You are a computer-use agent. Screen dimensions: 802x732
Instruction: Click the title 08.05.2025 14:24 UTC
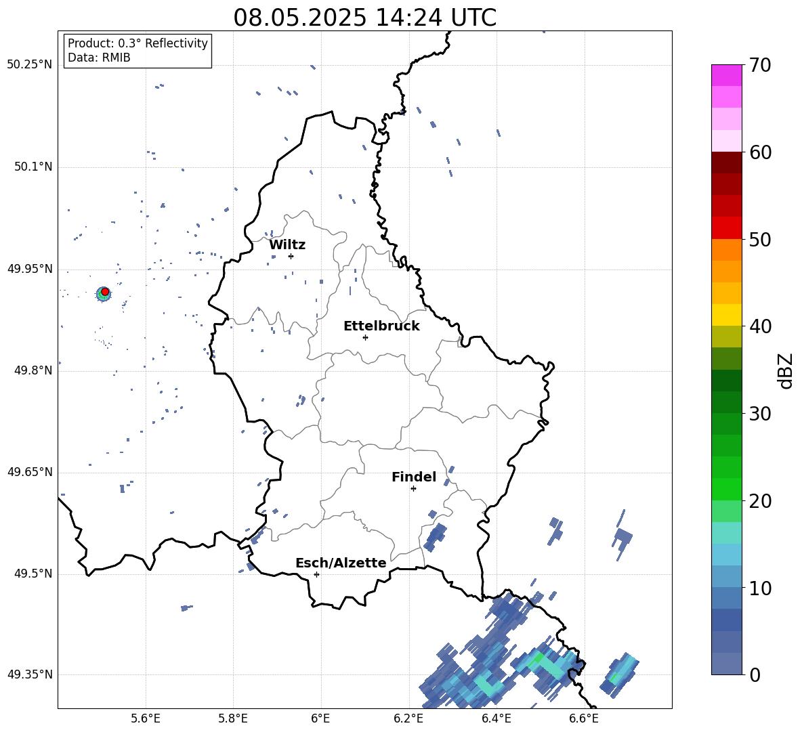364,18
